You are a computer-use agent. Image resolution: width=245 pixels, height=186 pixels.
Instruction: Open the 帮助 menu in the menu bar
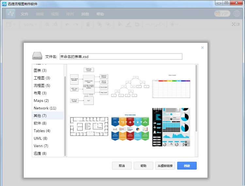[x=100, y=14]
